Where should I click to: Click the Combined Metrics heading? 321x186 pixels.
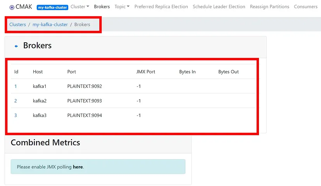click(x=45, y=143)
